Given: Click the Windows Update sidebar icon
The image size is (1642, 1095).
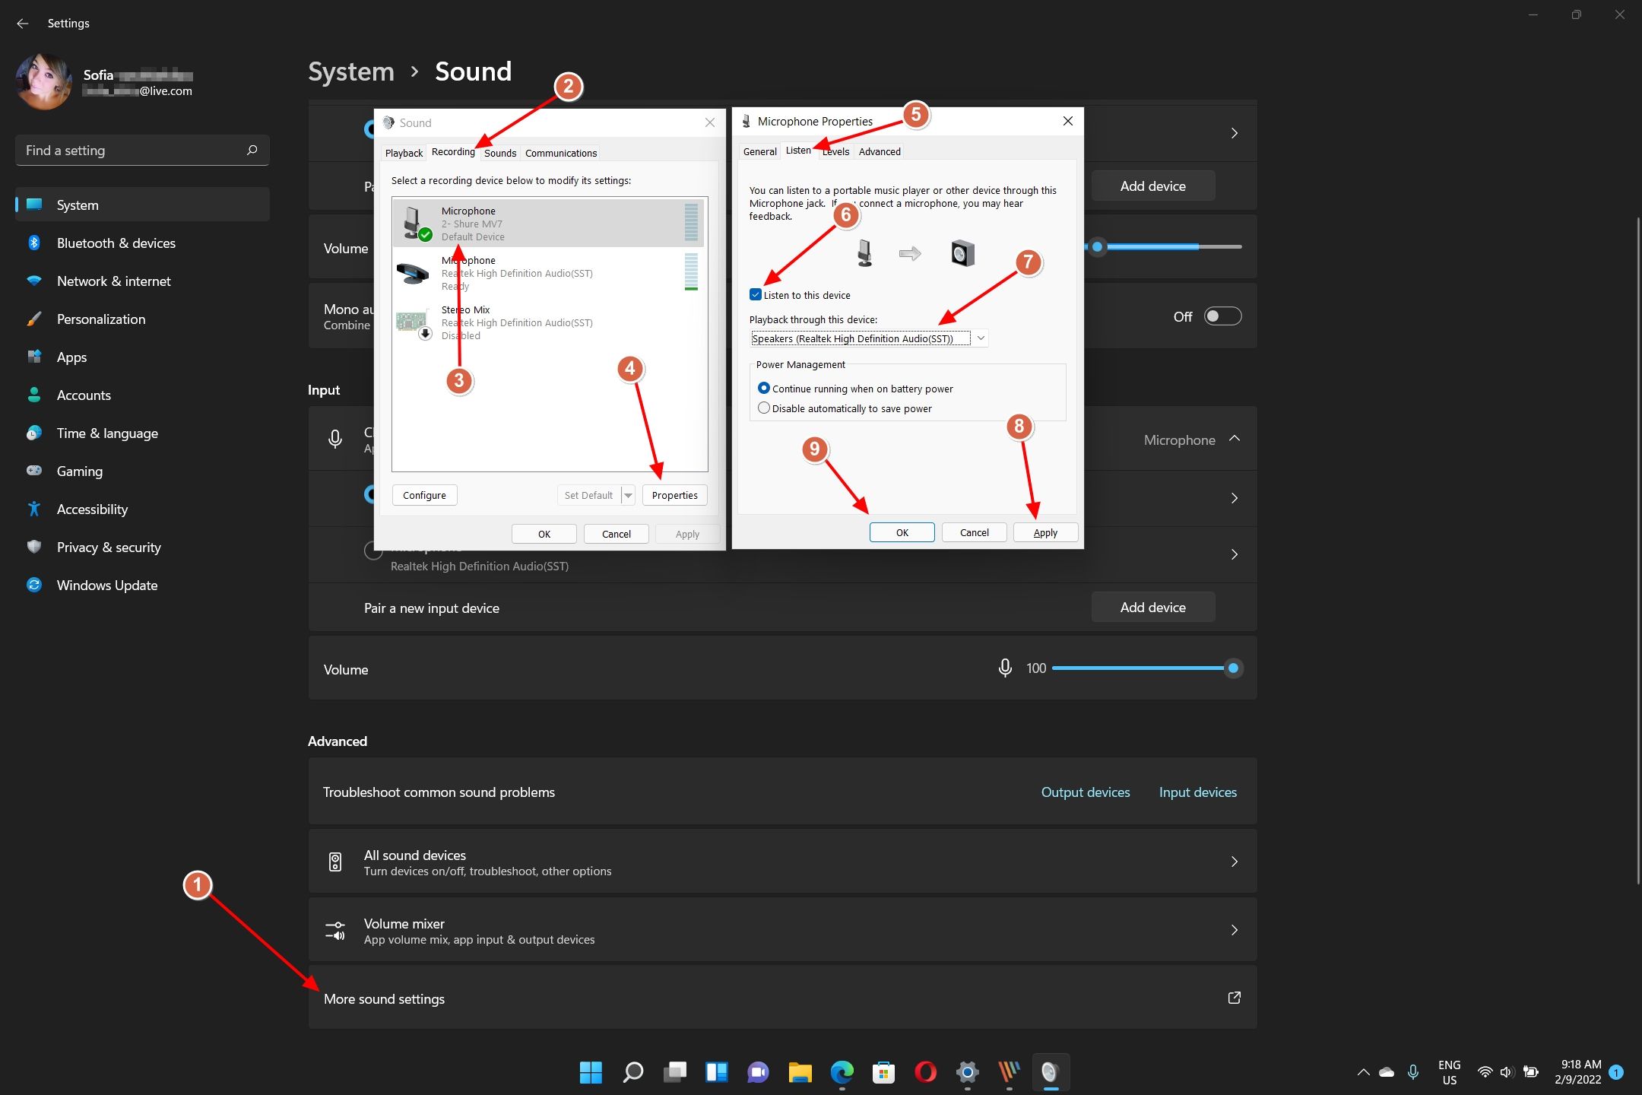Looking at the screenshot, I should coord(34,586).
